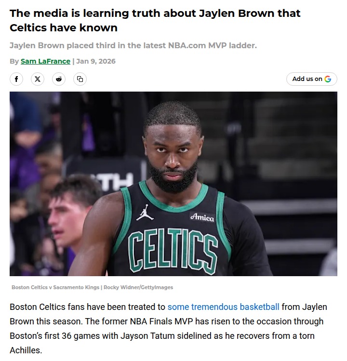The image size is (347, 361).
Task: Click the CELTICS lettering on the jersey
Action: (173, 250)
